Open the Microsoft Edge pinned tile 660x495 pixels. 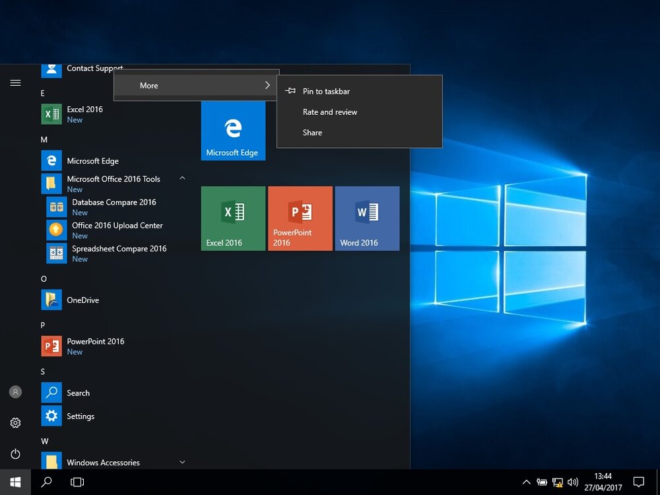233,131
